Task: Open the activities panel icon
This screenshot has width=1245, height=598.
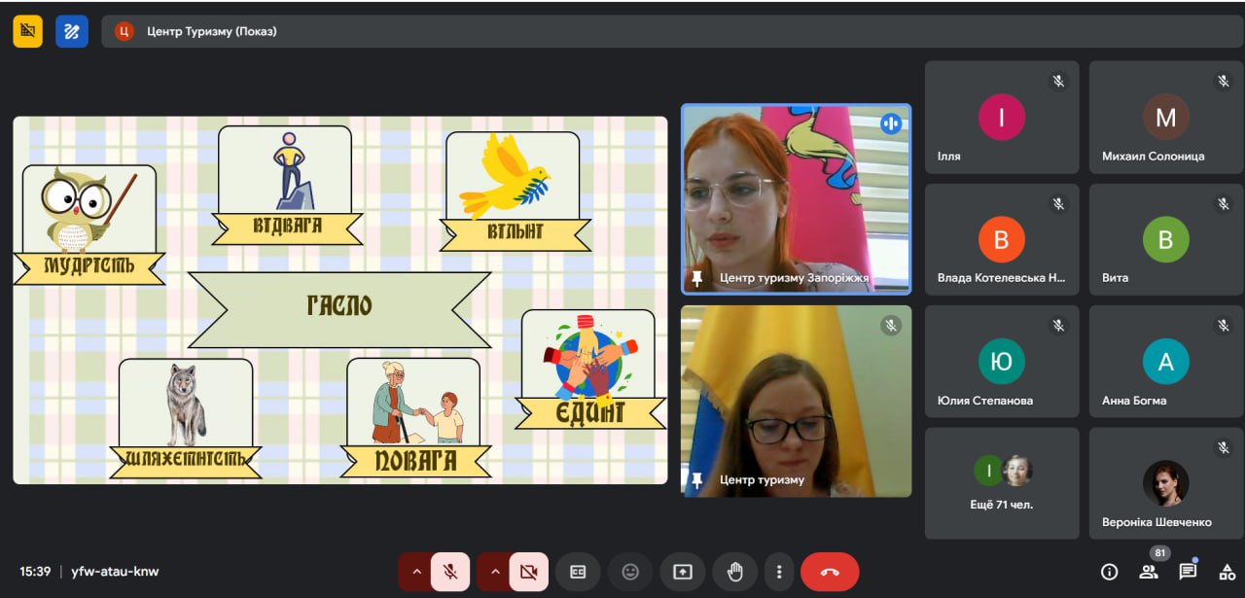Action: (x=1227, y=572)
